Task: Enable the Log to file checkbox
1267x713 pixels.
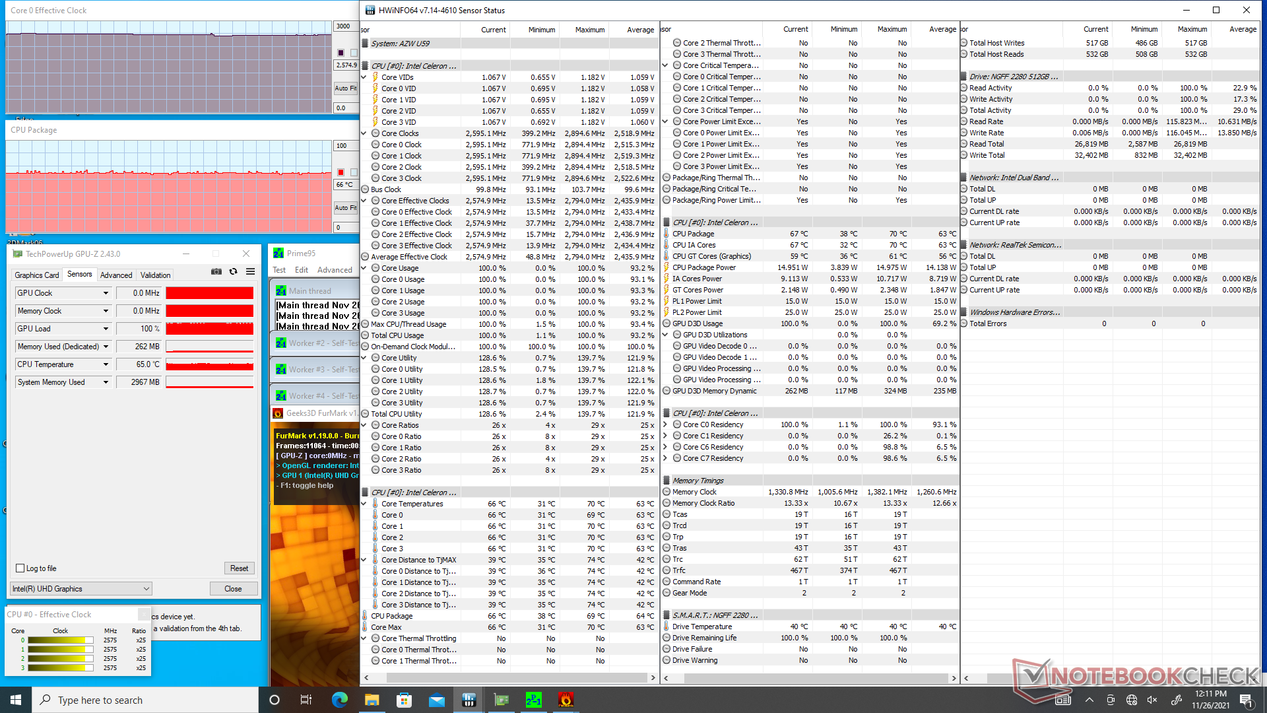Action: click(x=20, y=568)
